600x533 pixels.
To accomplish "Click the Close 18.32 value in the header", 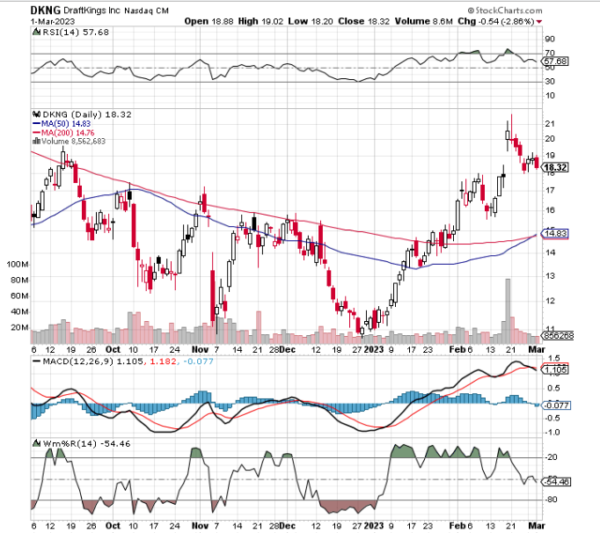I will coord(363,21).
